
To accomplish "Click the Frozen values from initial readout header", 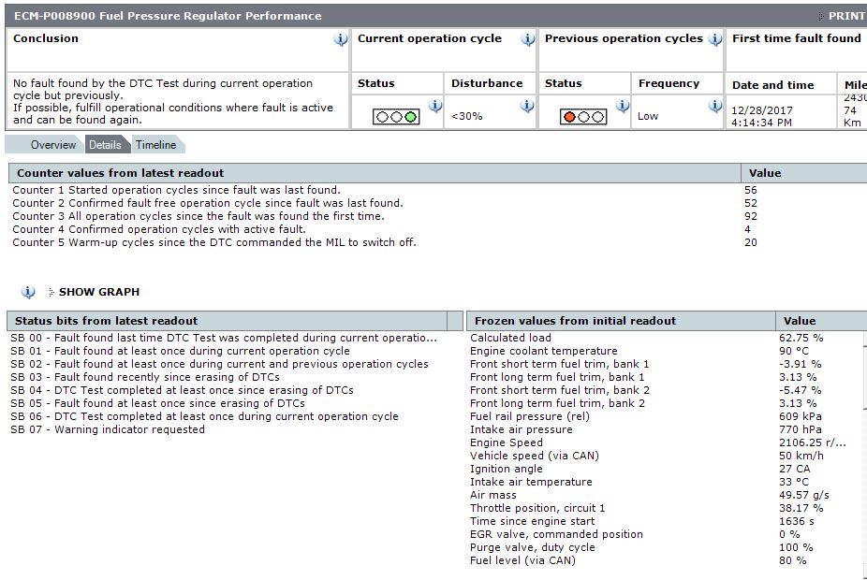I will point(572,321).
